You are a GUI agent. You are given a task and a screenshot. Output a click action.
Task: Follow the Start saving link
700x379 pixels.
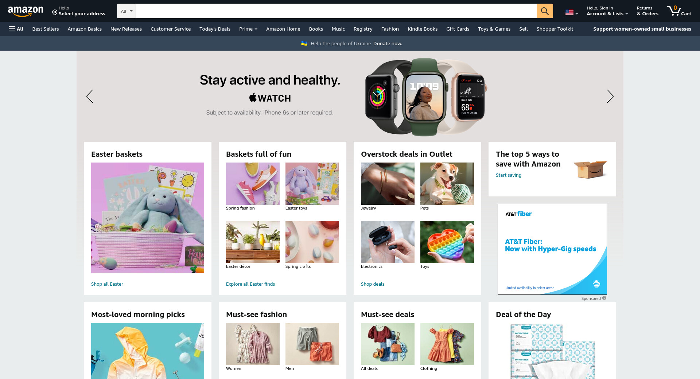pos(509,175)
